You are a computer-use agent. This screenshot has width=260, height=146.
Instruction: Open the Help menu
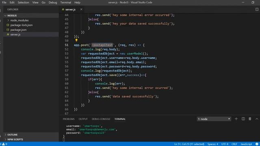[x=77, y=2]
